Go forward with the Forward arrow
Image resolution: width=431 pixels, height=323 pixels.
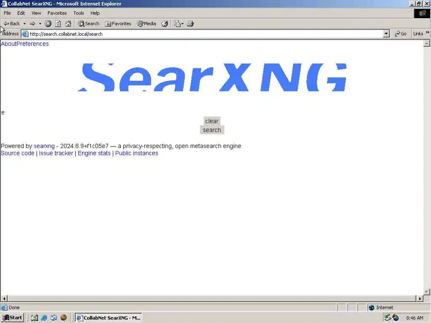point(32,24)
